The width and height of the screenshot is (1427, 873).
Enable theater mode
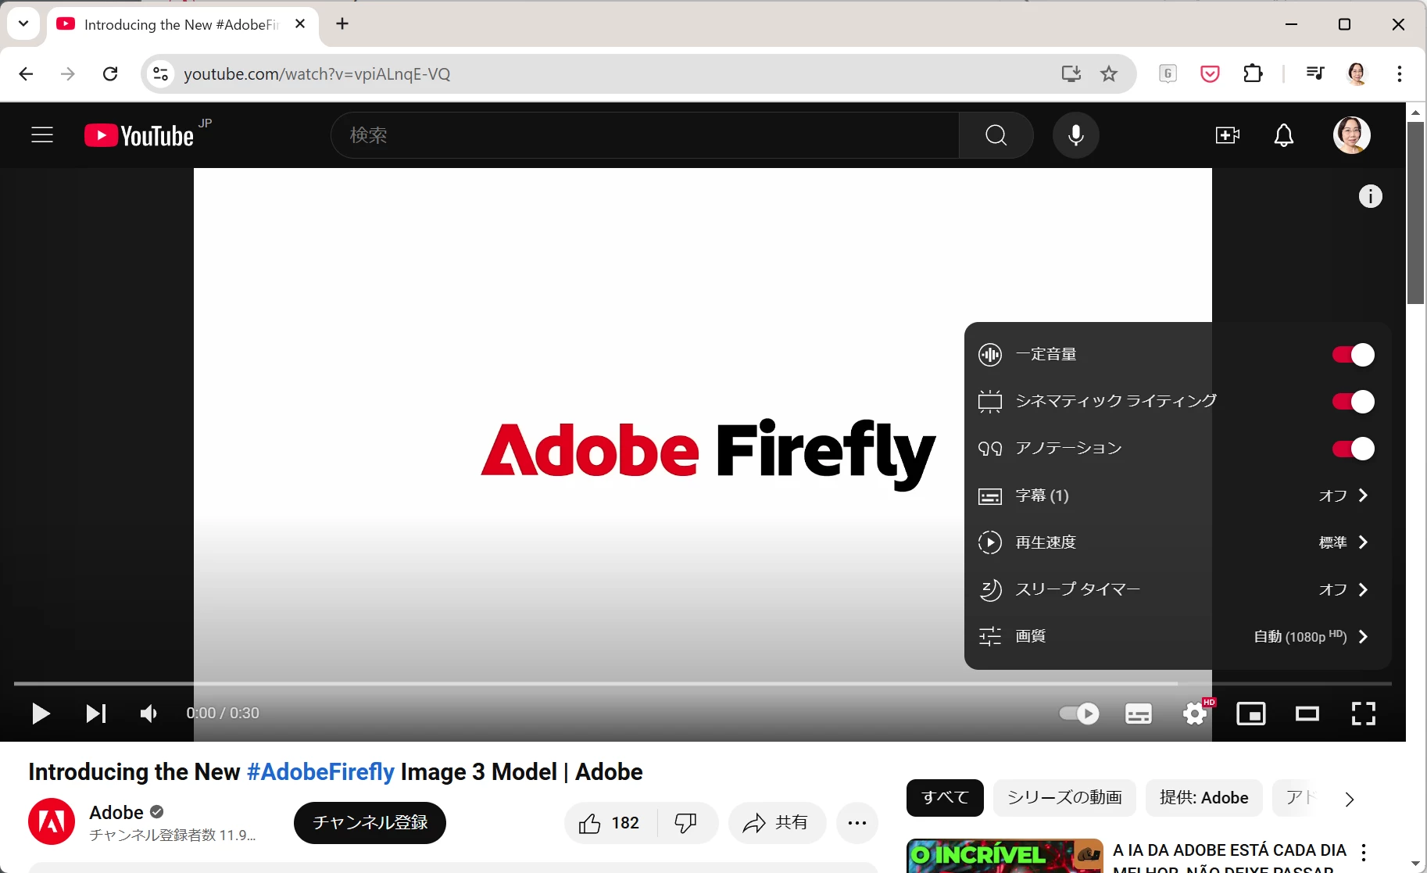click(1307, 714)
